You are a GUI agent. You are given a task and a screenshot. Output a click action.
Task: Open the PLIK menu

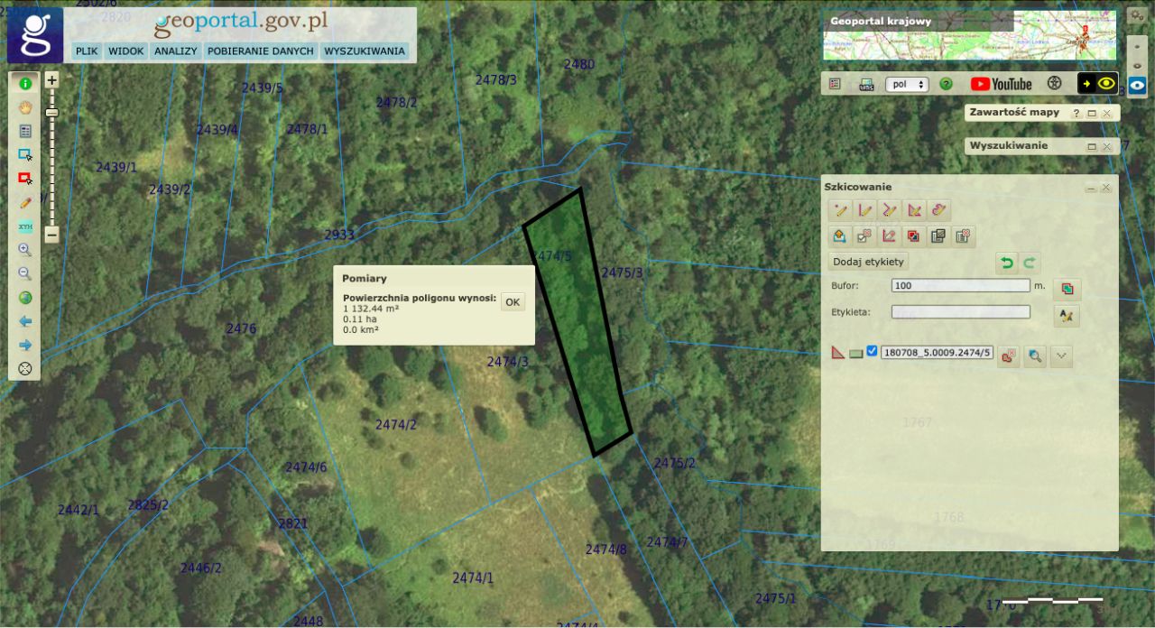87,51
